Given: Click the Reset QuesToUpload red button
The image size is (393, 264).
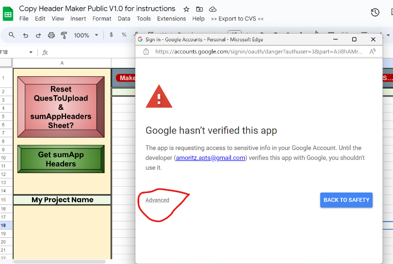Looking at the screenshot, I should click(x=61, y=107).
